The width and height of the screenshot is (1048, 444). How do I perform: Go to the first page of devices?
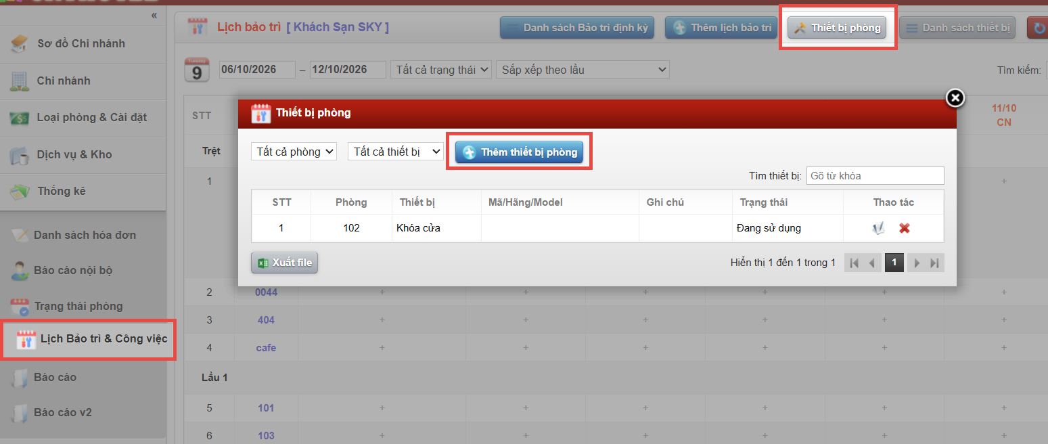coord(854,263)
